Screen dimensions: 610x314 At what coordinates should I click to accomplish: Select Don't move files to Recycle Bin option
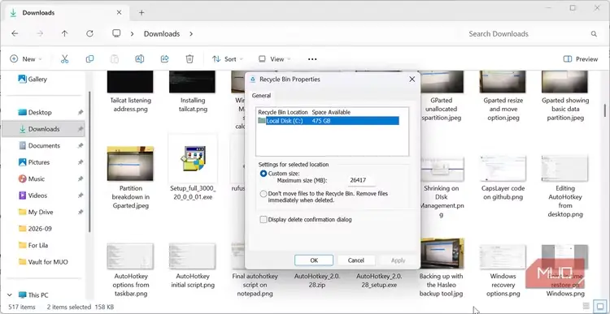coord(264,194)
